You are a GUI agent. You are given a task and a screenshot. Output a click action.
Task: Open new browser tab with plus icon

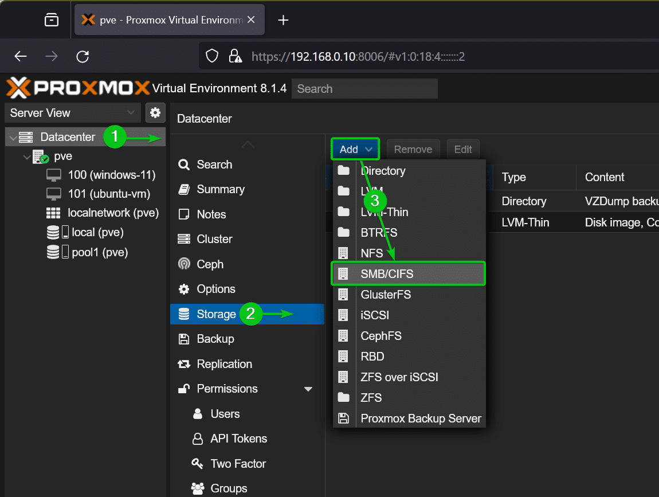283,19
